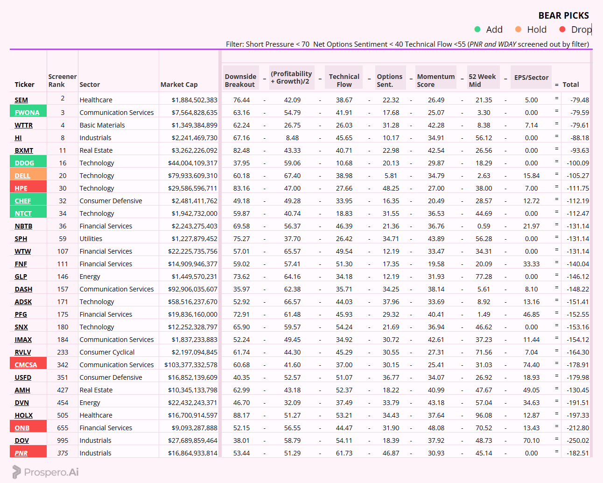Click the Market Cap column header
Screen dimensions: 603x483
tap(179, 85)
